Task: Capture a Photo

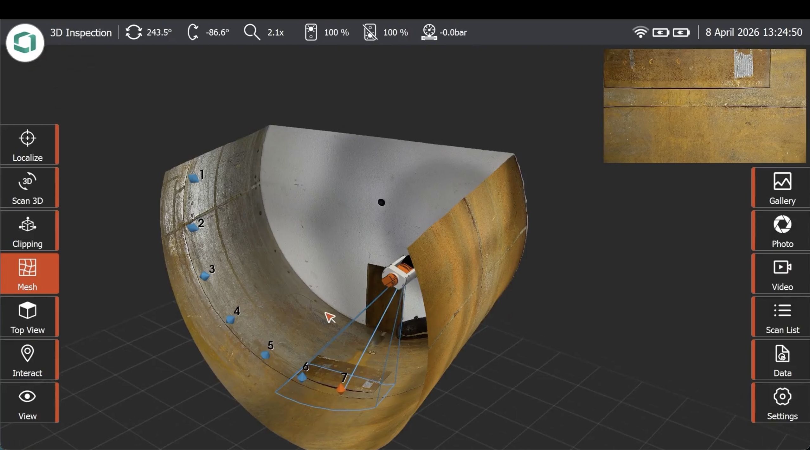Action: tap(781, 230)
